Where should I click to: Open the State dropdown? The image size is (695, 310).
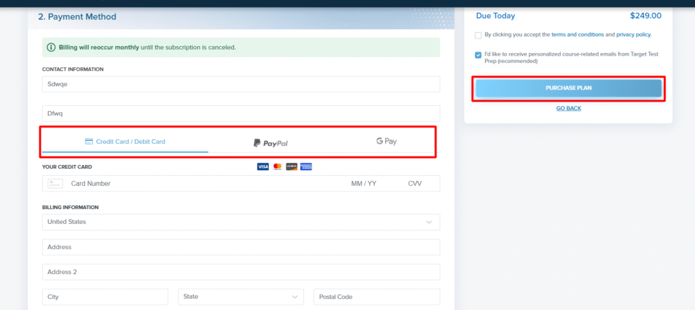tap(241, 296)
